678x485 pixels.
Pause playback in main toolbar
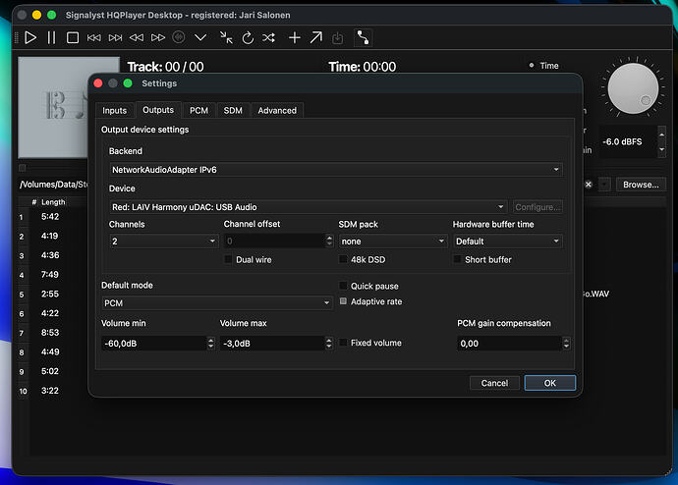tap(51, 38)
